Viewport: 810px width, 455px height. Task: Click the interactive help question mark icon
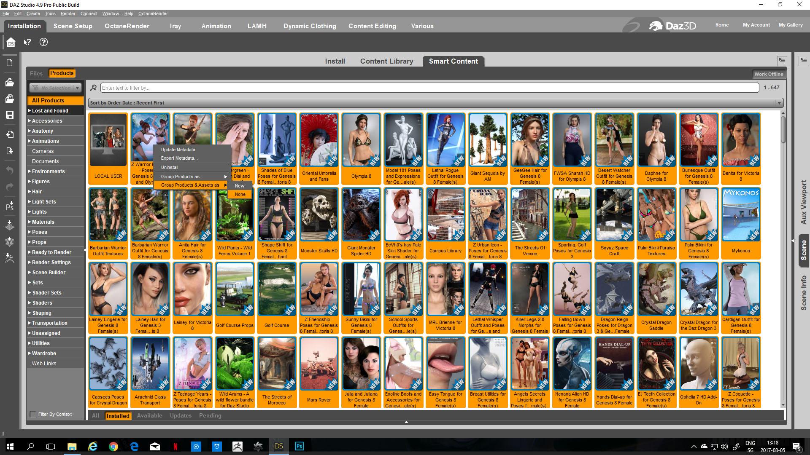point(43,42)
